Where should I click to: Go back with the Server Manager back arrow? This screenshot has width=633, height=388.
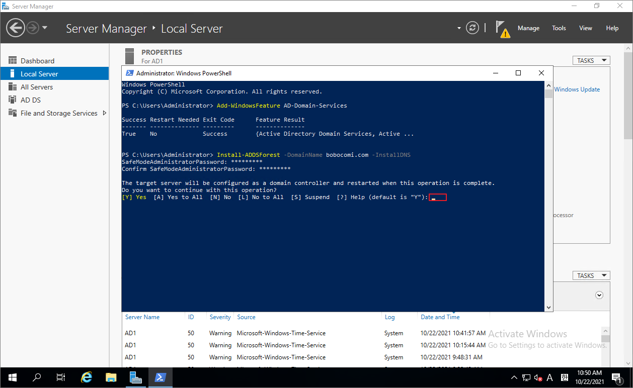pos(16,28)
